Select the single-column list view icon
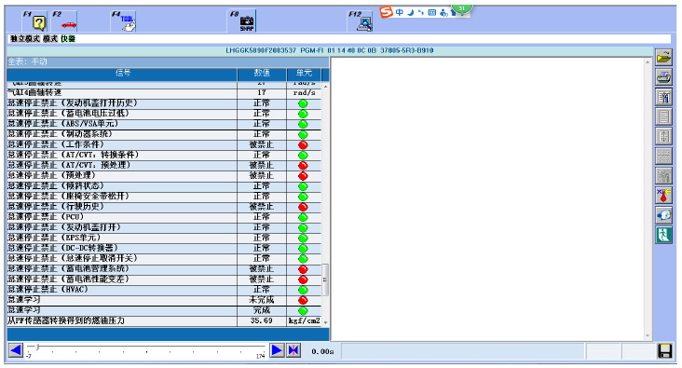682x368 pixels. click(663, 116)
